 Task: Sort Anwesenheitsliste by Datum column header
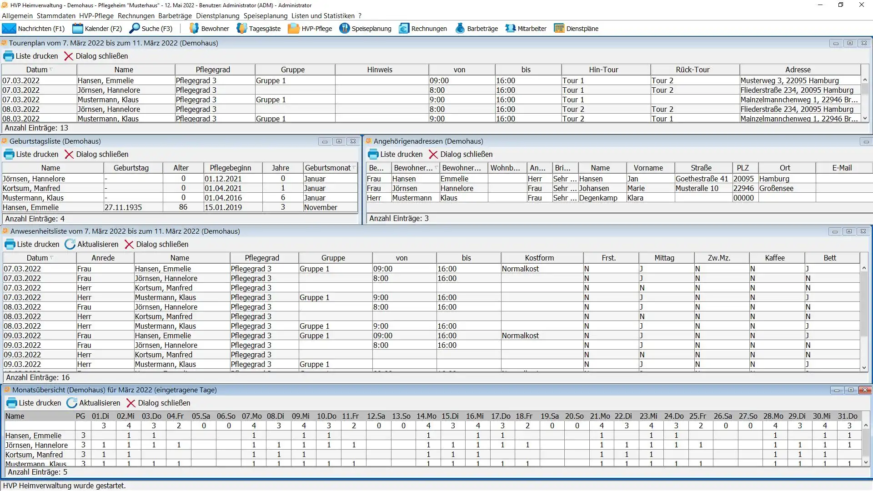click(37, 258)
